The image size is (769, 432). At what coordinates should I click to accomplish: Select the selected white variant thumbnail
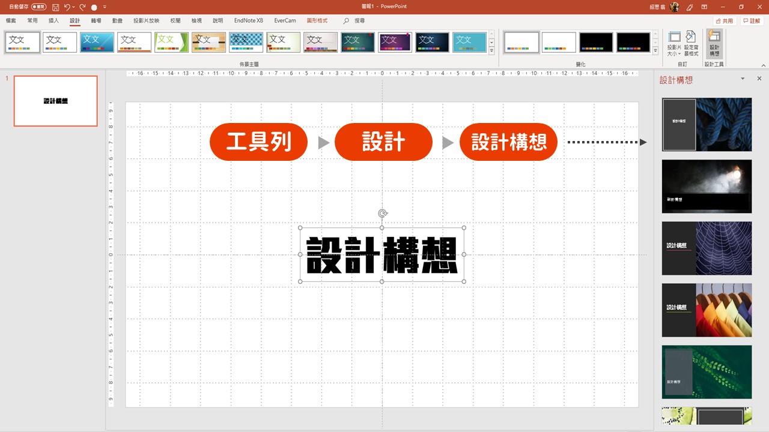click(521, 43)
